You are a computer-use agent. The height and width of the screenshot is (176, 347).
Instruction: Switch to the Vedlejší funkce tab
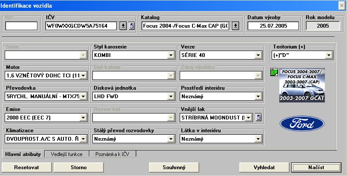tap(68, 154)
